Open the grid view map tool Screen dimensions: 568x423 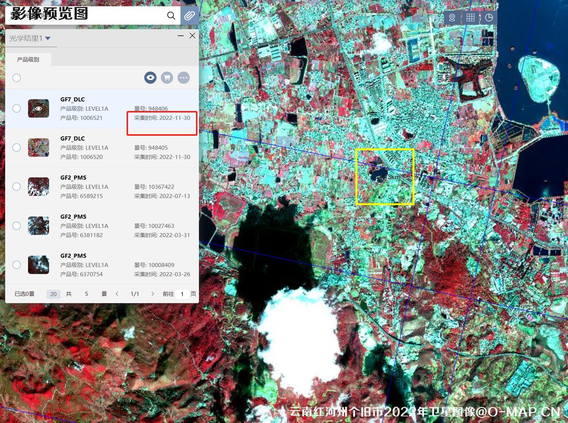(x=470, y=17)
